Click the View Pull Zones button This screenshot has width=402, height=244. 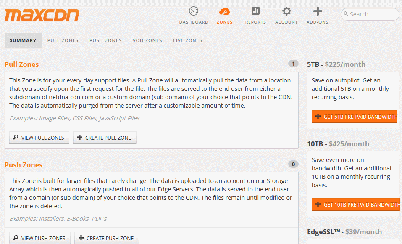pos(39,138)
